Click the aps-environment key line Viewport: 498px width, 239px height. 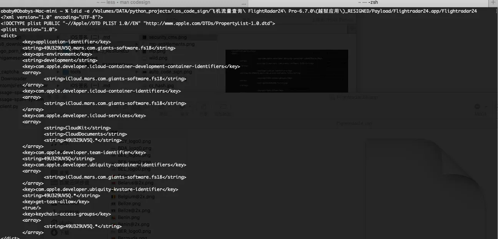click(x=57, y=54)
